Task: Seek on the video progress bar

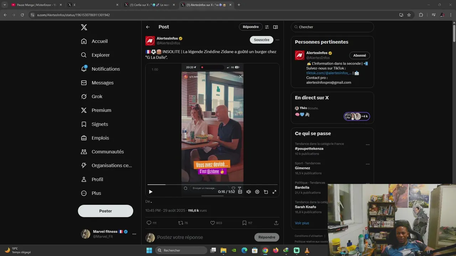Action: coord(212,185)
